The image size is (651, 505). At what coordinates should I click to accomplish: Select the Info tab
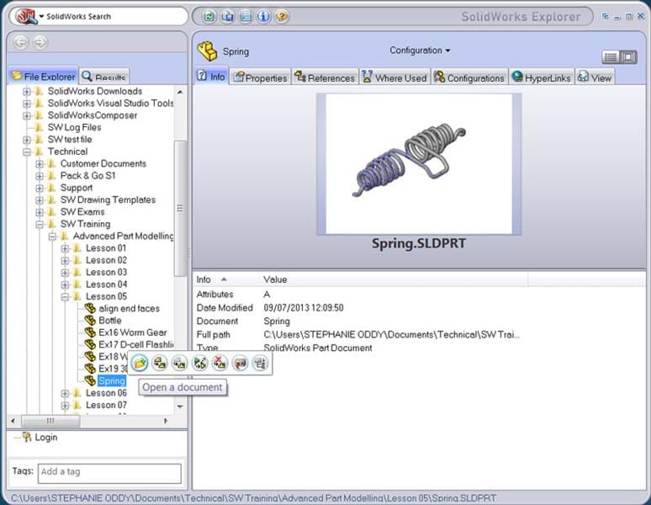211,76
